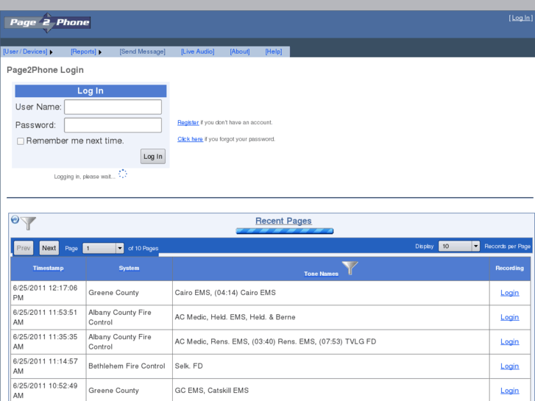Viewport: 535px width, 401px height.
Task: Focus the User Name input field
Action: coord(113,107)
